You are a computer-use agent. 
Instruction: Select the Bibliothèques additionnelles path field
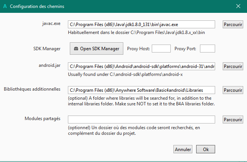142,90
